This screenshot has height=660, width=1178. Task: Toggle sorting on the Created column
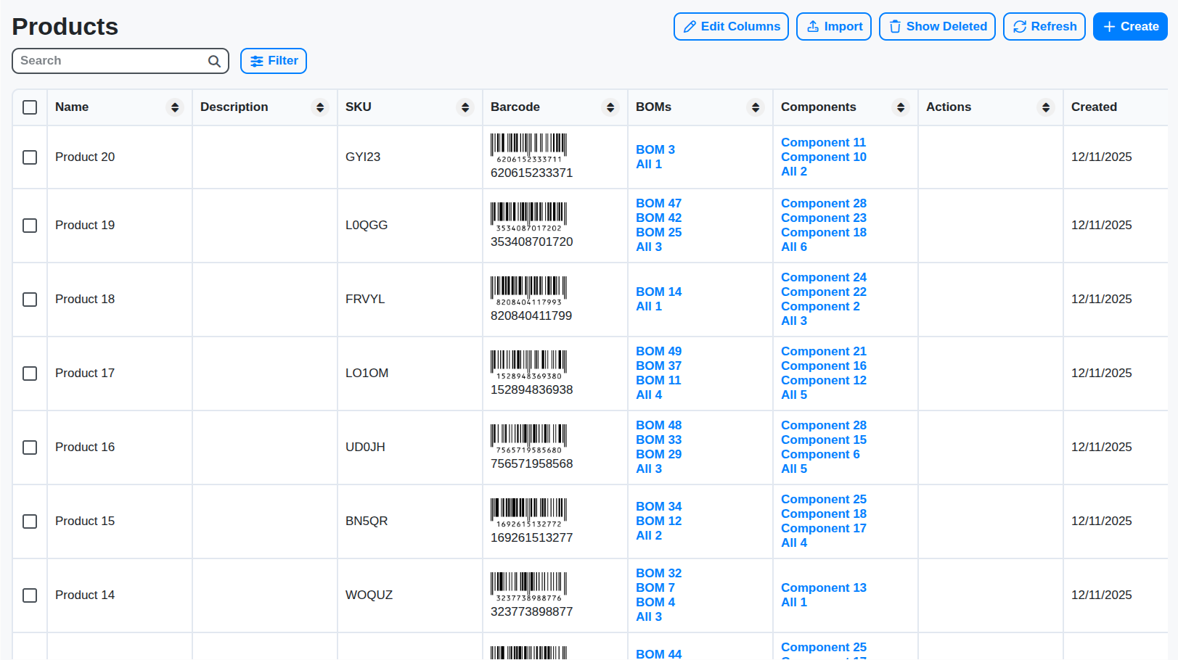click(x=1094, y=107)
